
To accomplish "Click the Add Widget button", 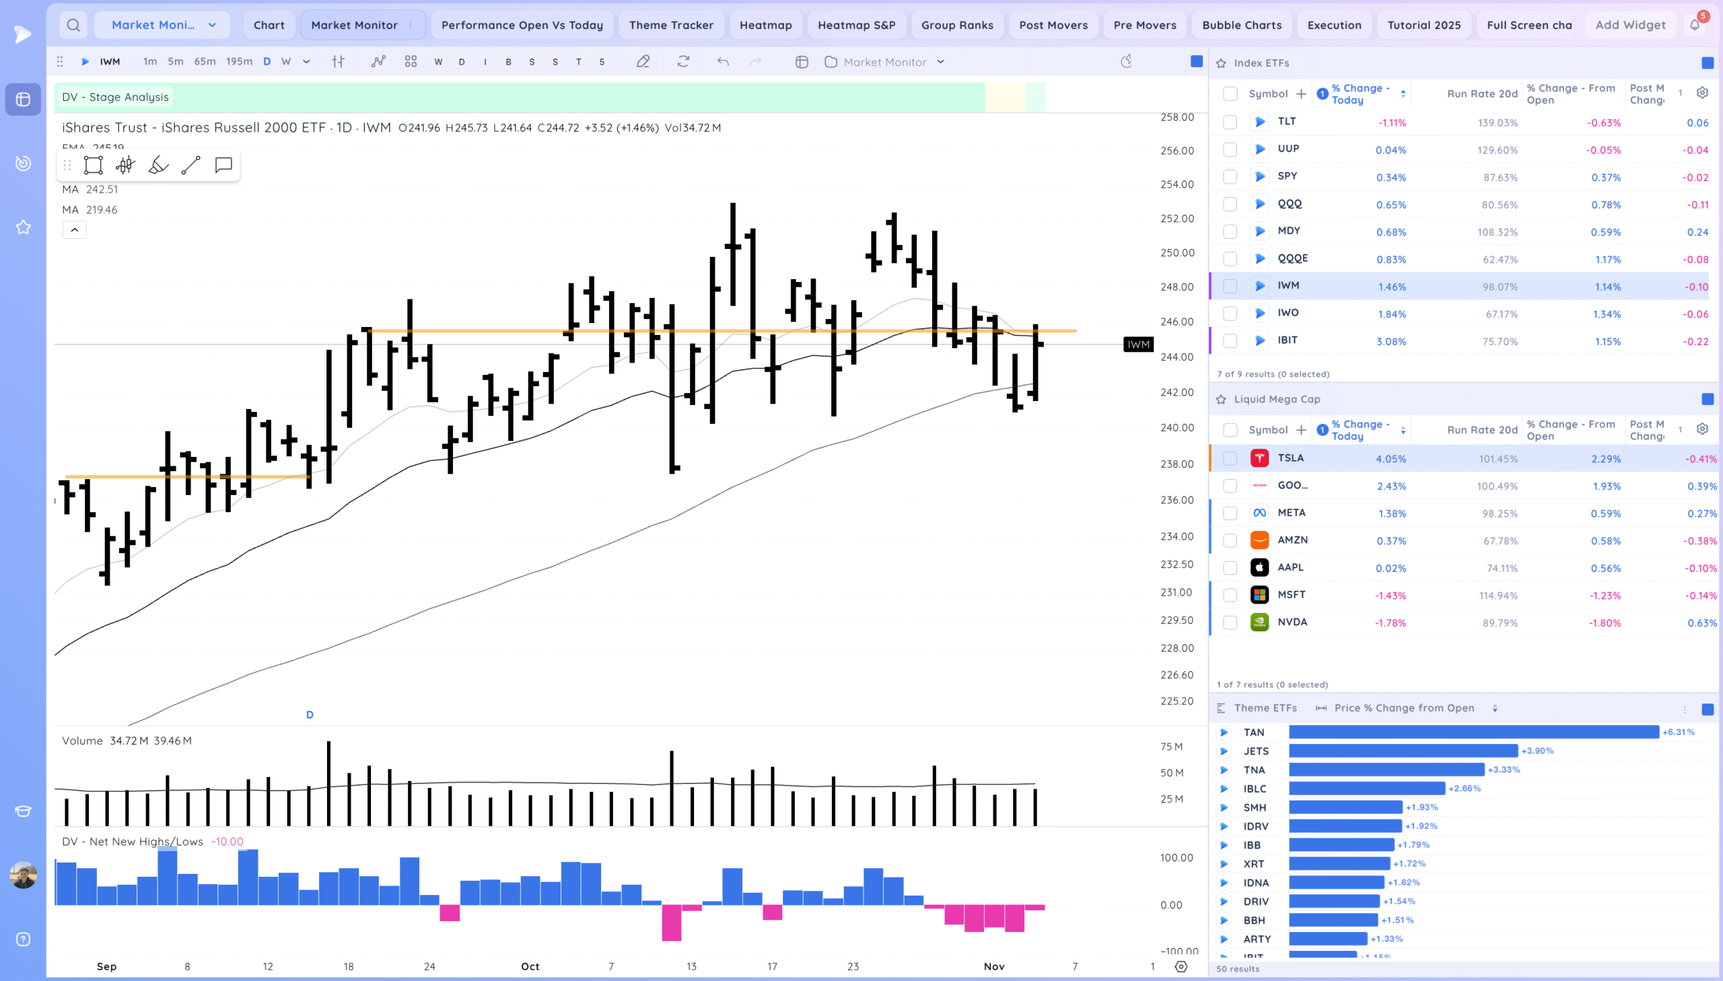I will click(1630, 25).
